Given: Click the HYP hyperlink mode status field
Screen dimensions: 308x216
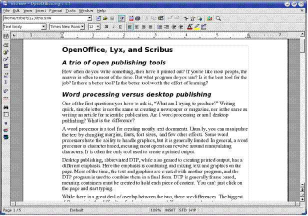Looking at the screenshot, I should [192, 210].
